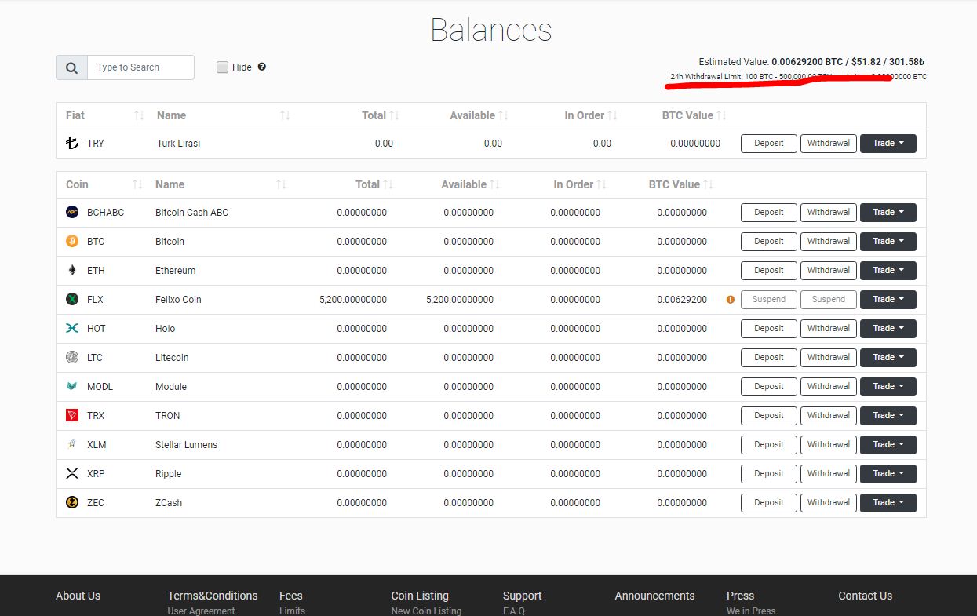Open the Trade dropdown for HOT
Viewport: 977px width, 616px height.
(888, 329)
